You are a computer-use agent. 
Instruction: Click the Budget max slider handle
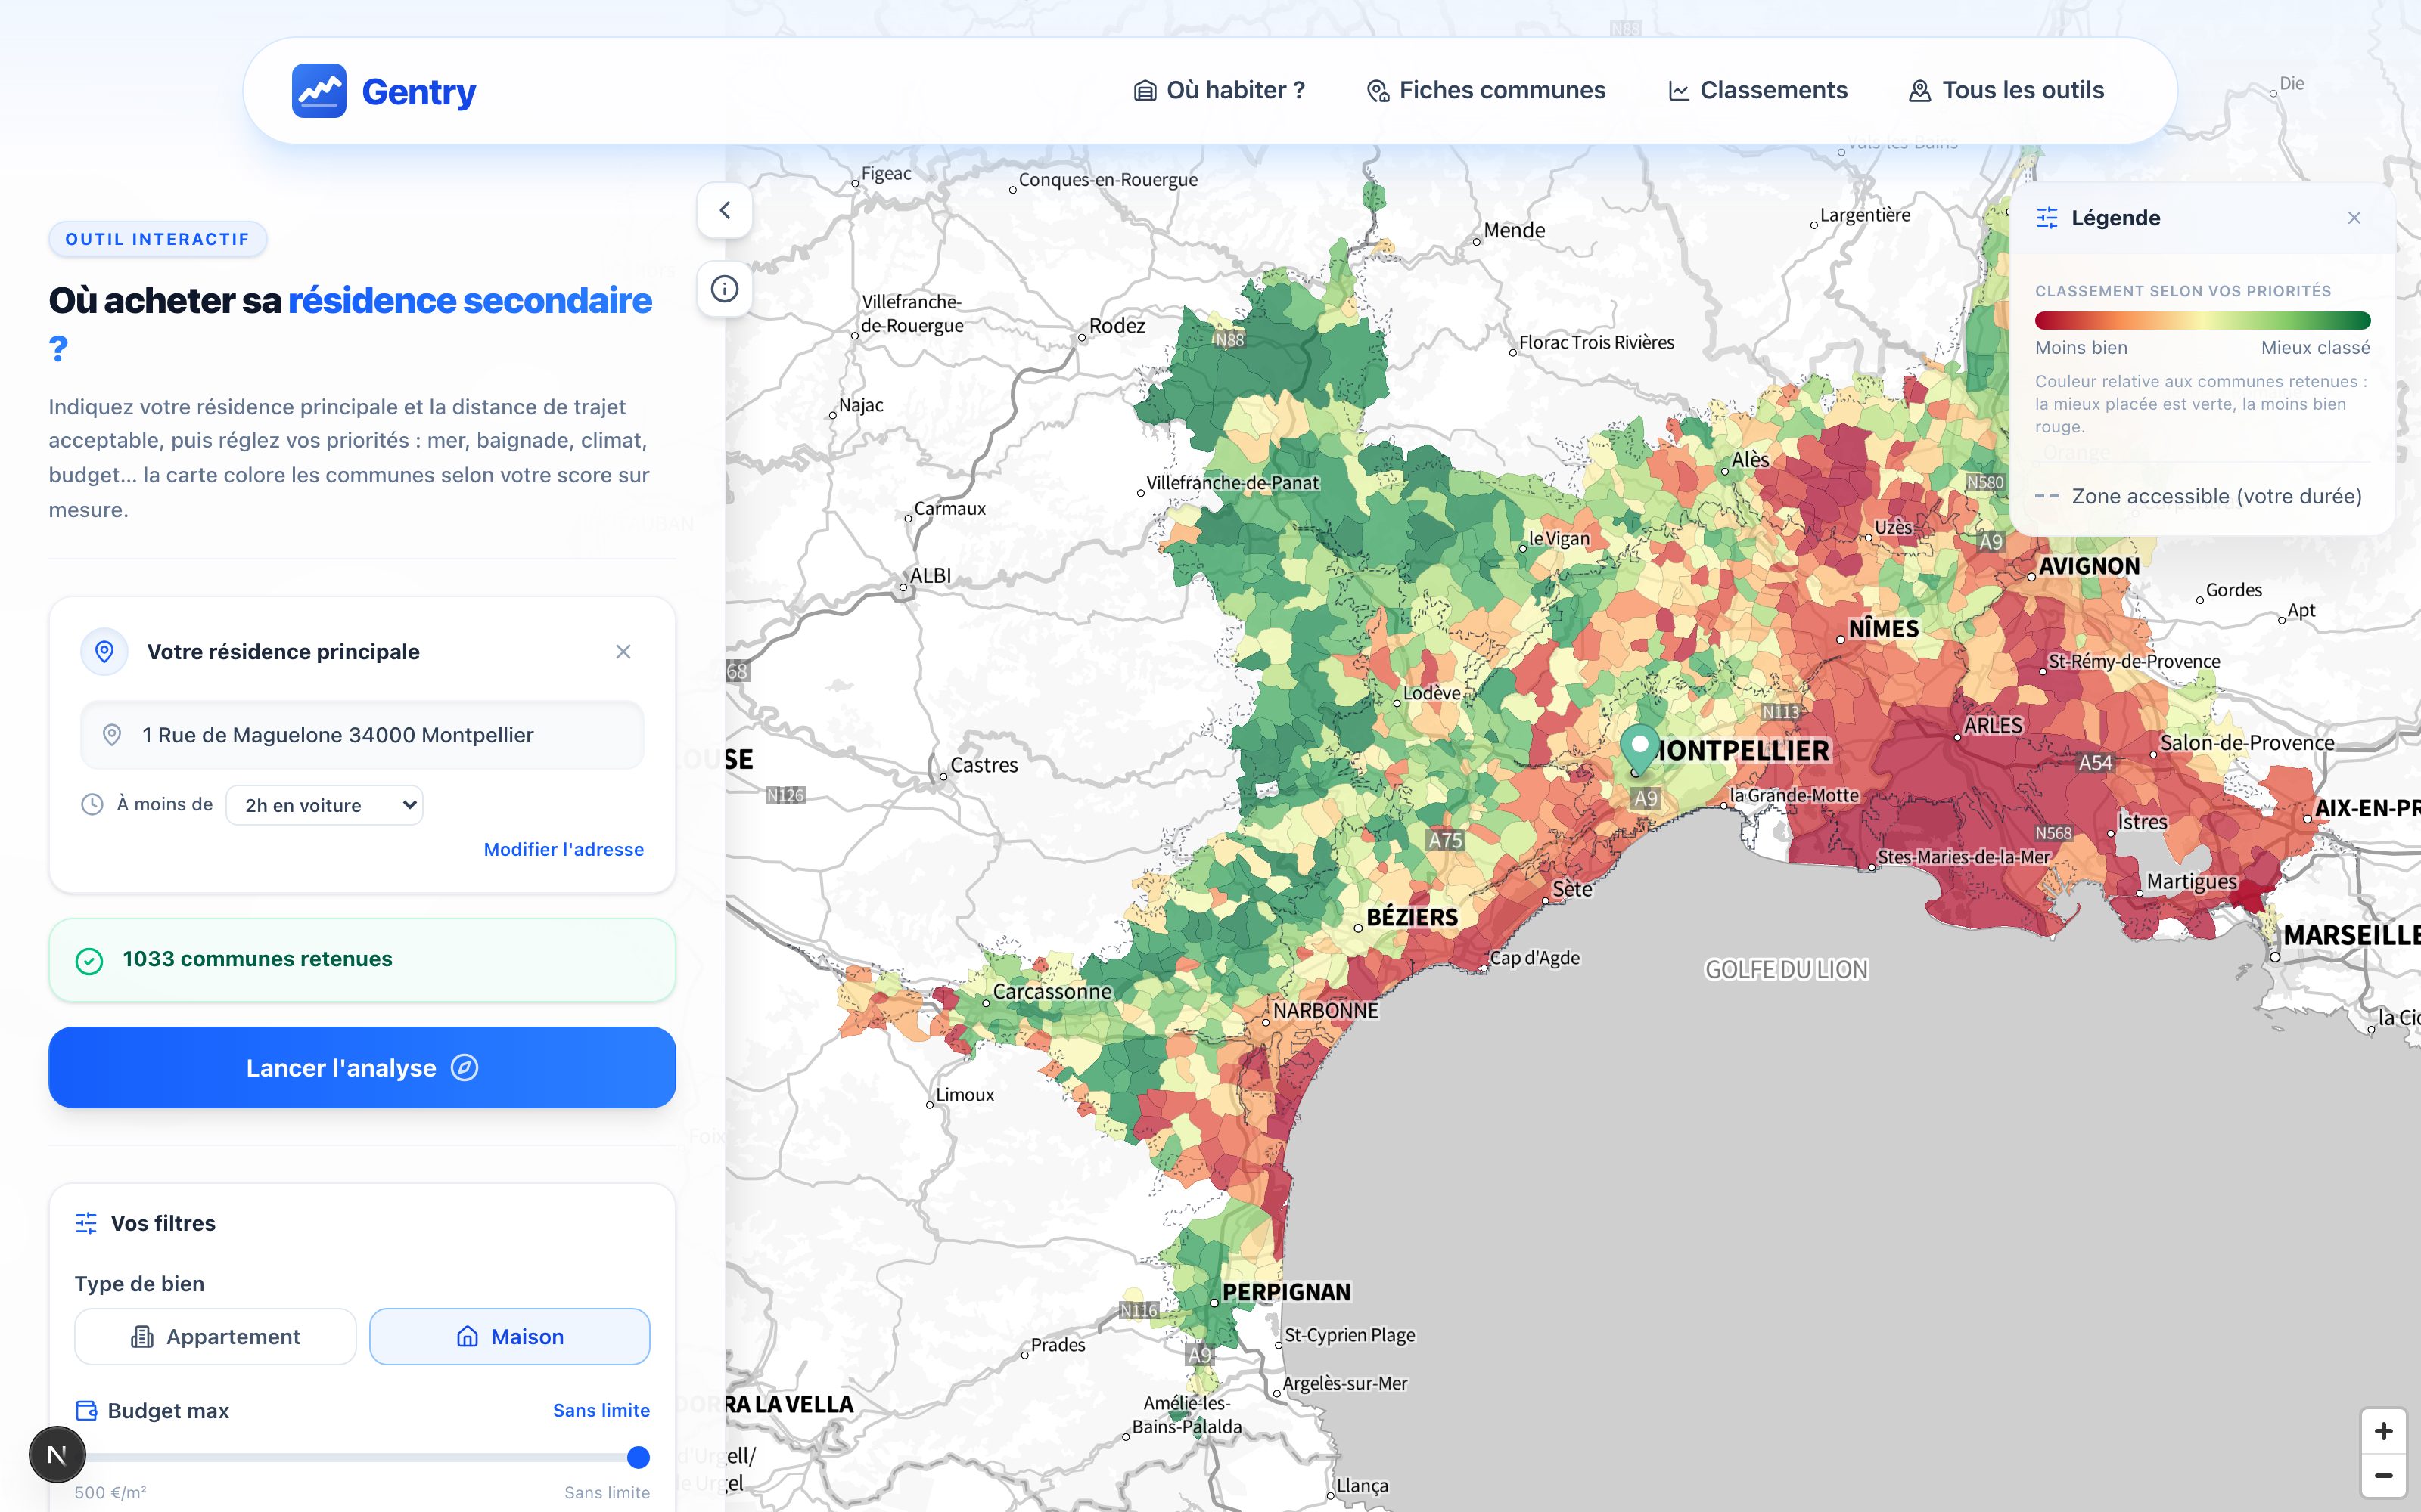click(x=639, y=1457)
